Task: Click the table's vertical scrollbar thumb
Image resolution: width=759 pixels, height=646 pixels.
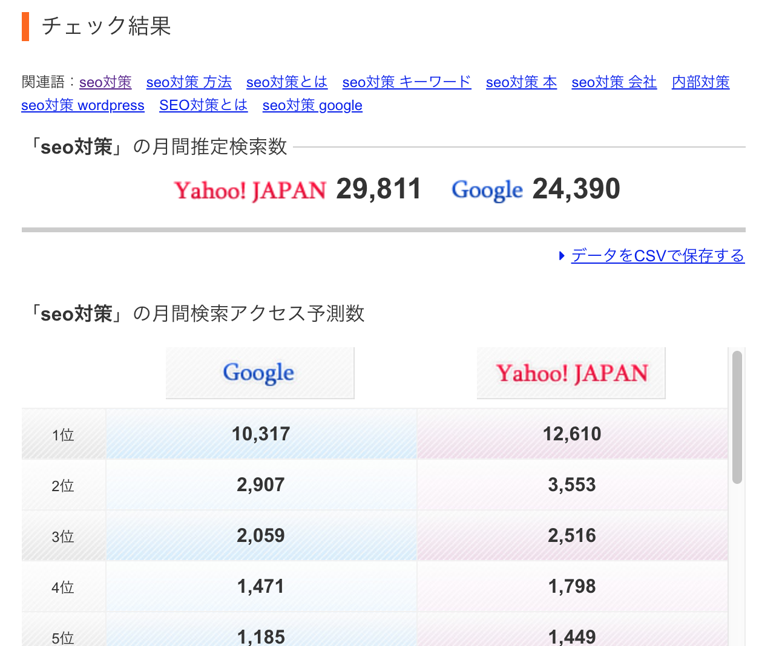Action: pyautogui.click(x=737, y=417)
